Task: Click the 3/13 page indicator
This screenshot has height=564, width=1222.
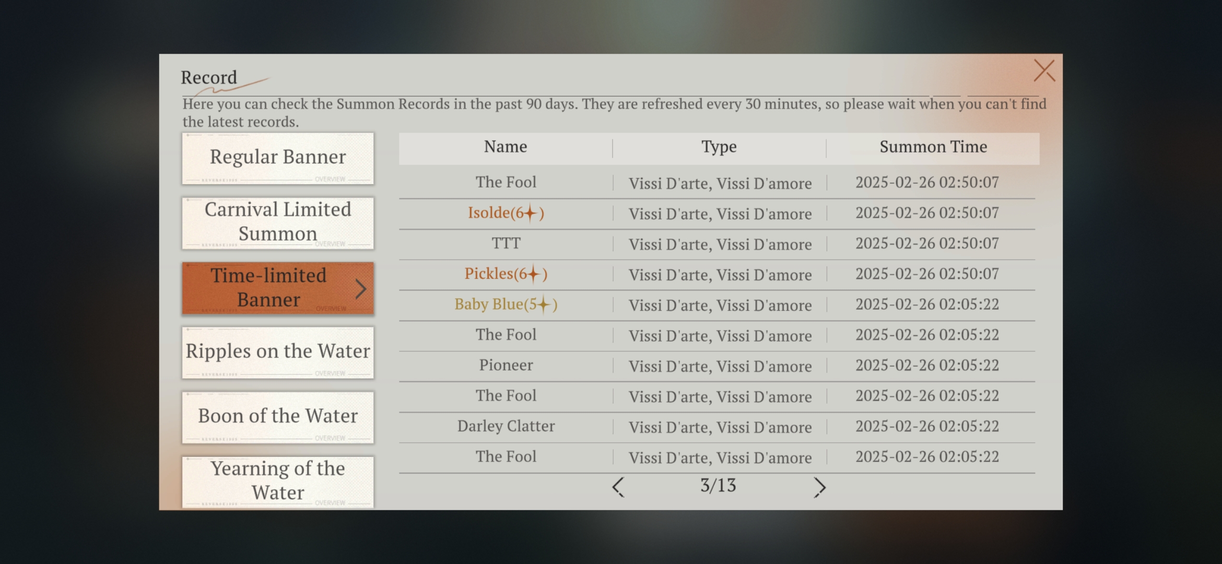Action: (x=718, y=486)
